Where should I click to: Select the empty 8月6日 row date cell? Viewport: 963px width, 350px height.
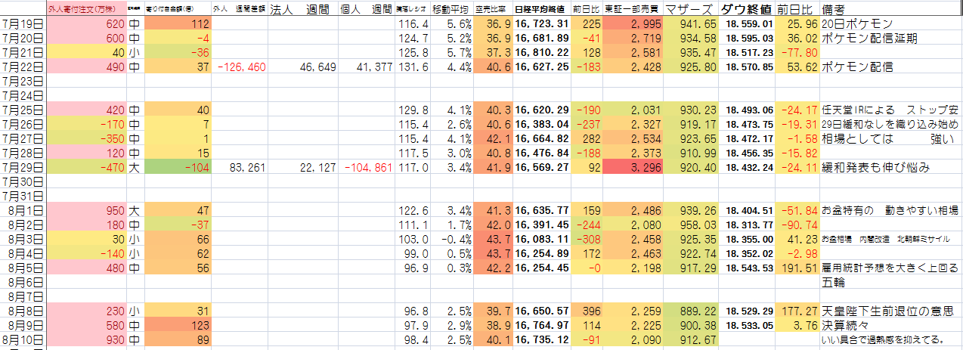[x=23, y=282]
